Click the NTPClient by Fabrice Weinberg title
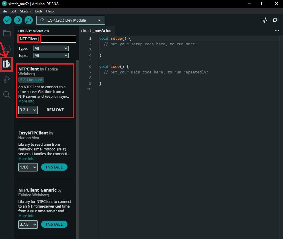The image size is (283, 239). pos(38,71)
